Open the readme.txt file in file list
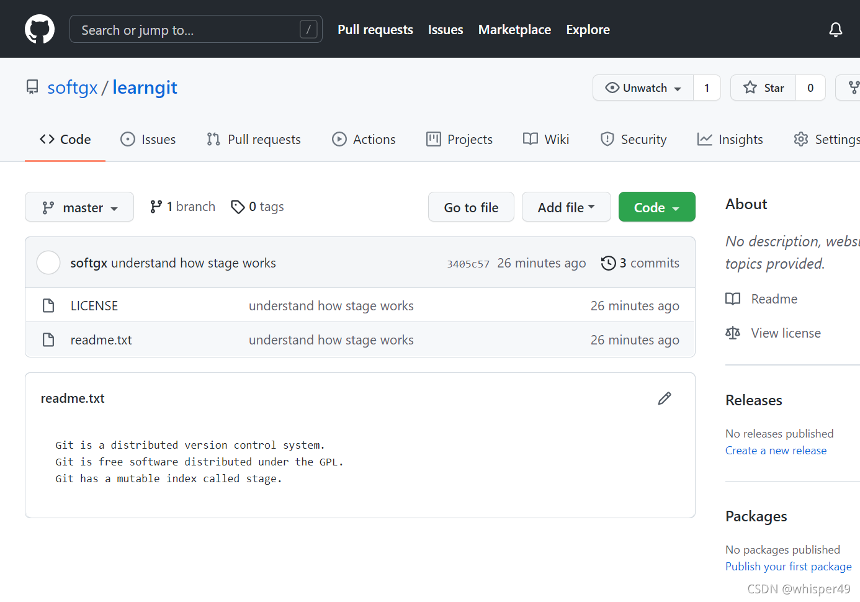860x602 pixels. pos(101,340)
